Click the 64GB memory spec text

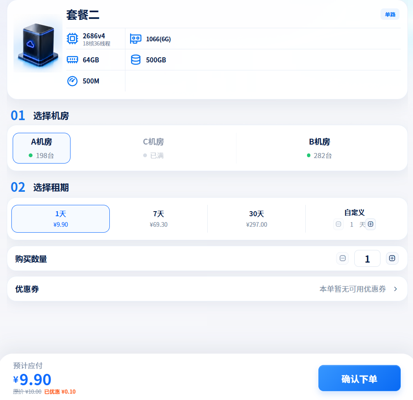(91, 60)
